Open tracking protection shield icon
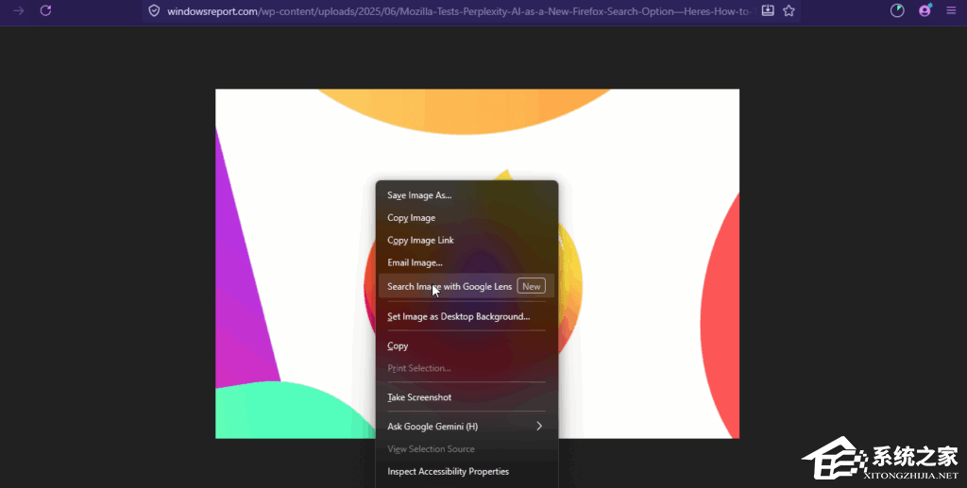 [154, 11]
